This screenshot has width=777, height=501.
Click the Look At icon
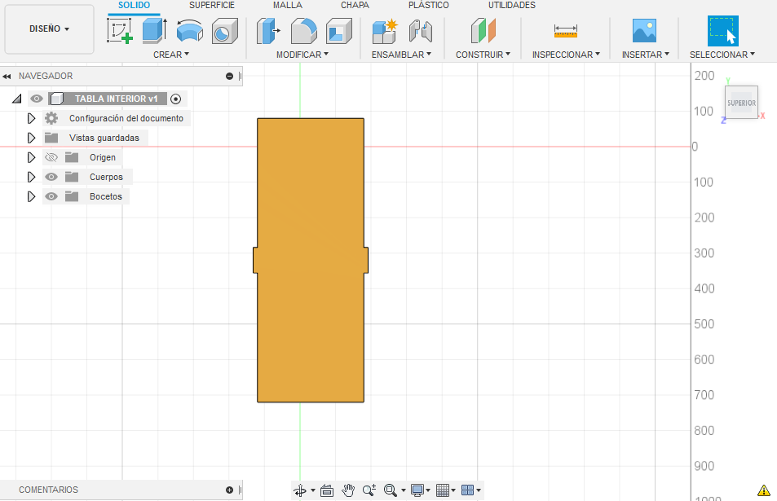(x=327, y=490)
